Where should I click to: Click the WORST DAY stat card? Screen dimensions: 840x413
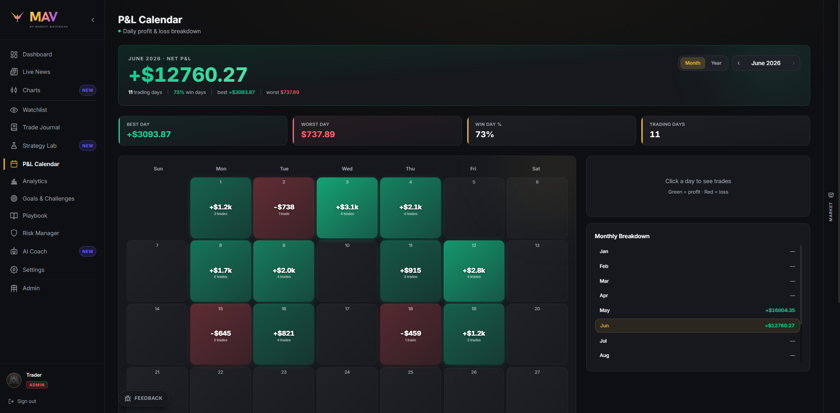pyautogui.click(x=377, y=131)
